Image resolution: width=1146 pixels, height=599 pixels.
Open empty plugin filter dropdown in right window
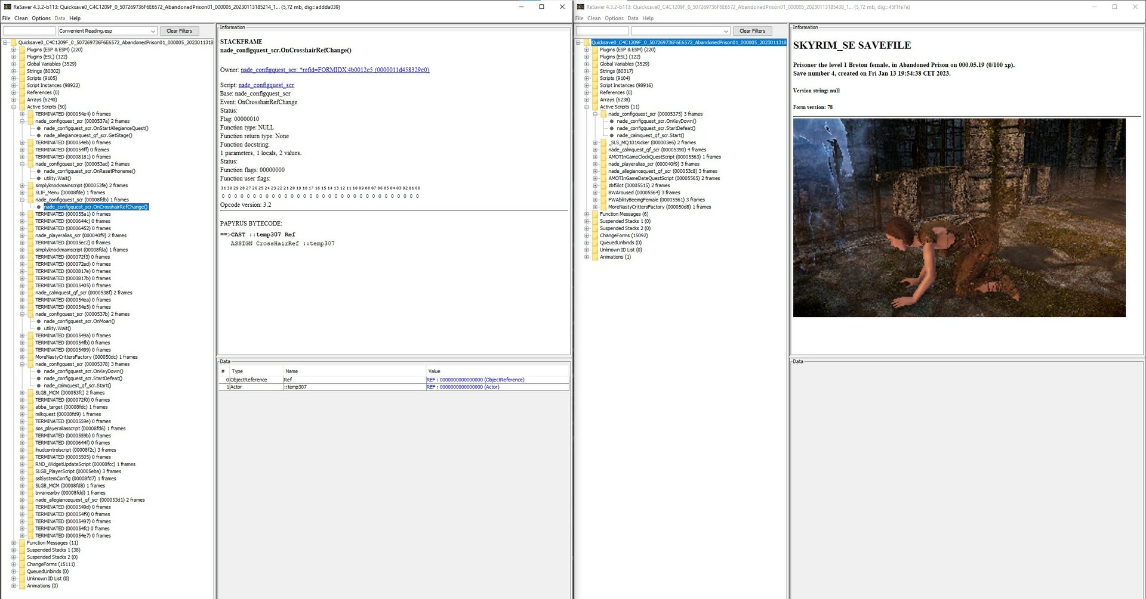[x=726, y=31]
